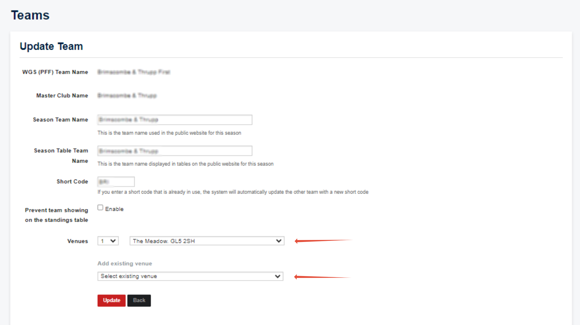Click the red Update button
580x325 pixels.
pos(111,300)
